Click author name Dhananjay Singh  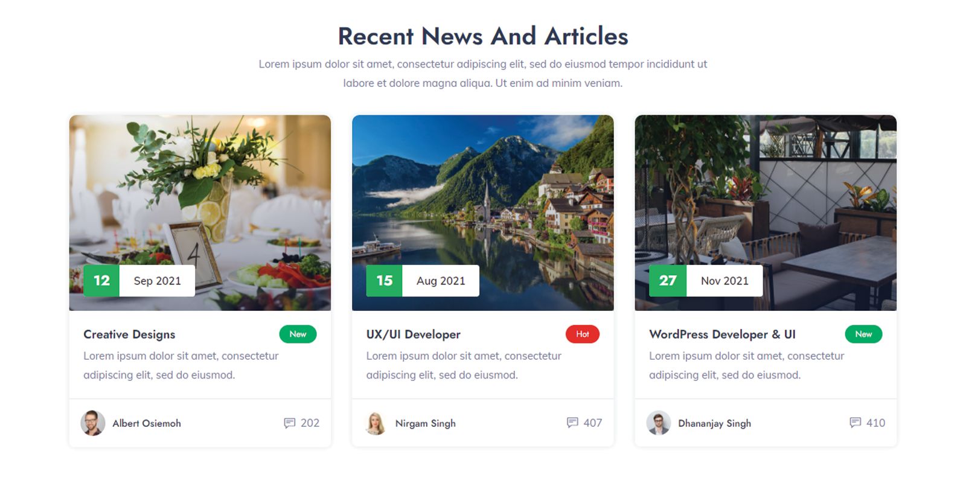714,423
